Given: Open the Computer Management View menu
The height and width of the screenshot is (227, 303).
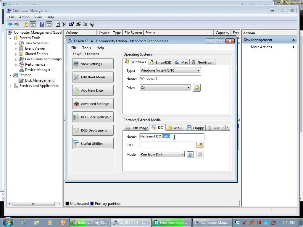Looking at the screenshot, I should click(38, 17).
